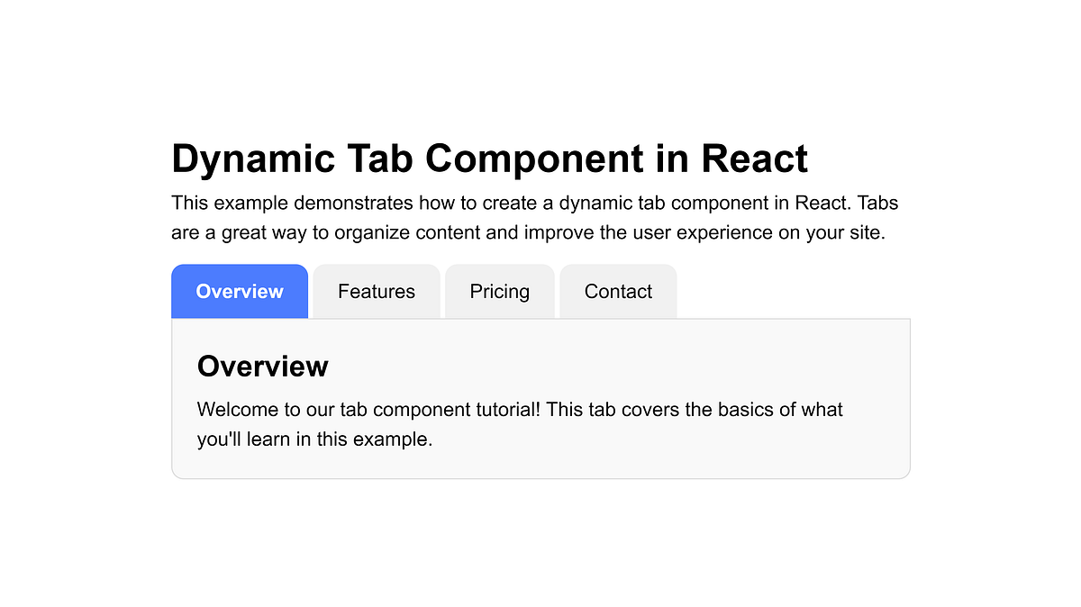Image resolution: width=1081 pixels, height=607 pixels.
Task: Click the tab bar container
Action: tap(423, 291)
